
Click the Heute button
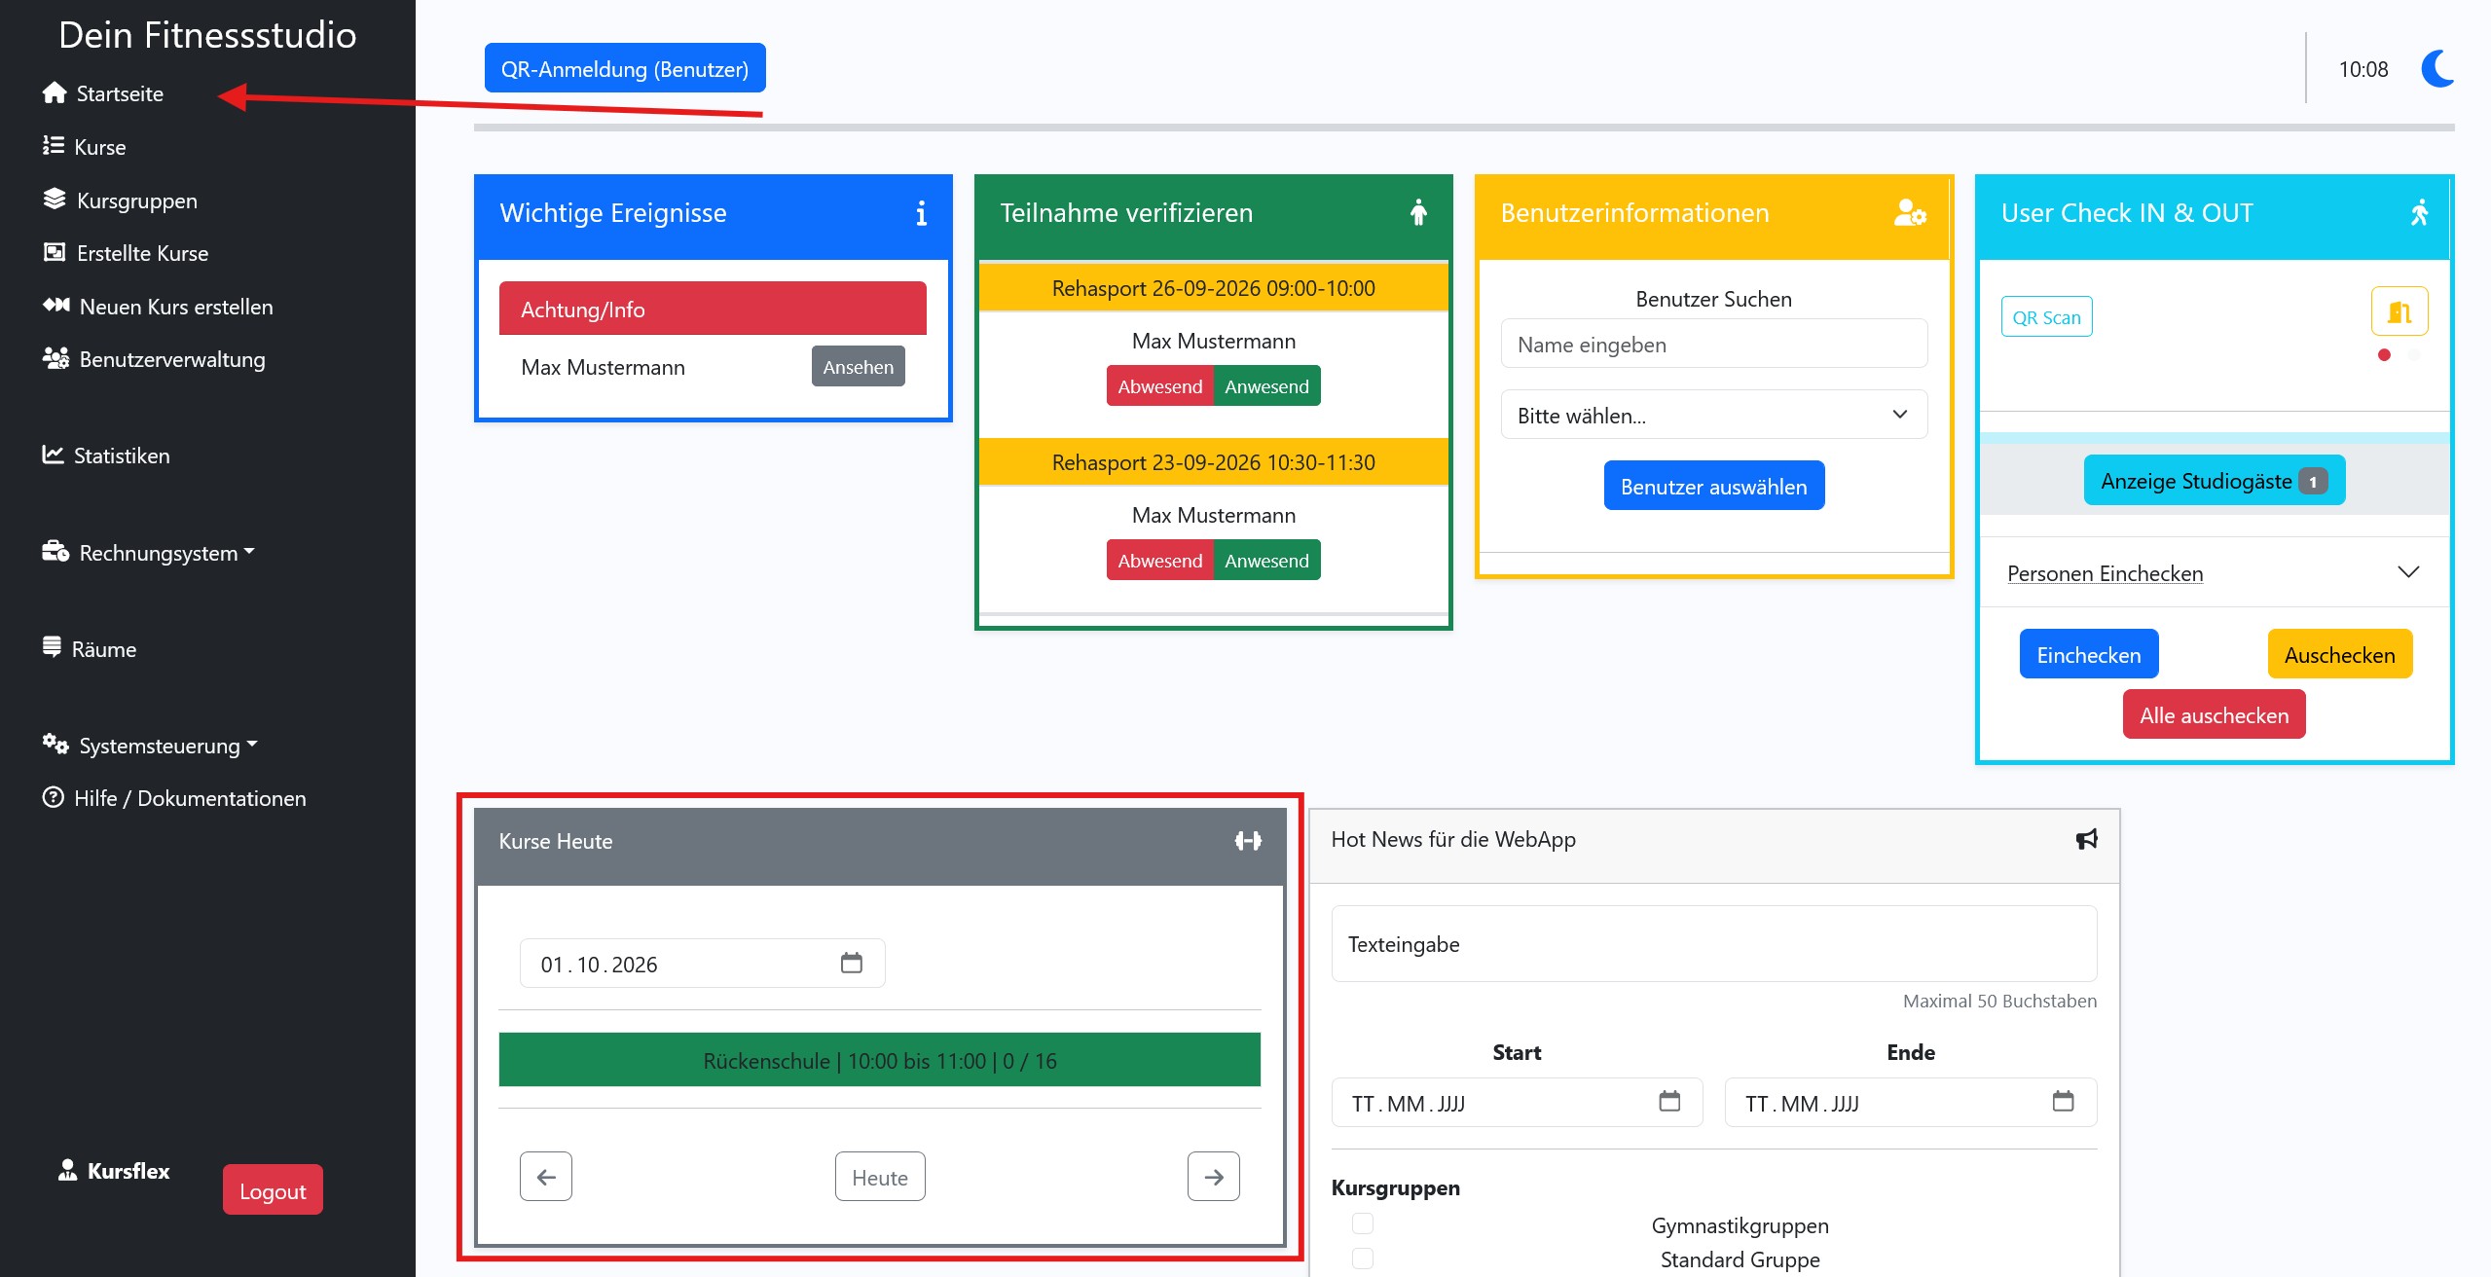880,1177
